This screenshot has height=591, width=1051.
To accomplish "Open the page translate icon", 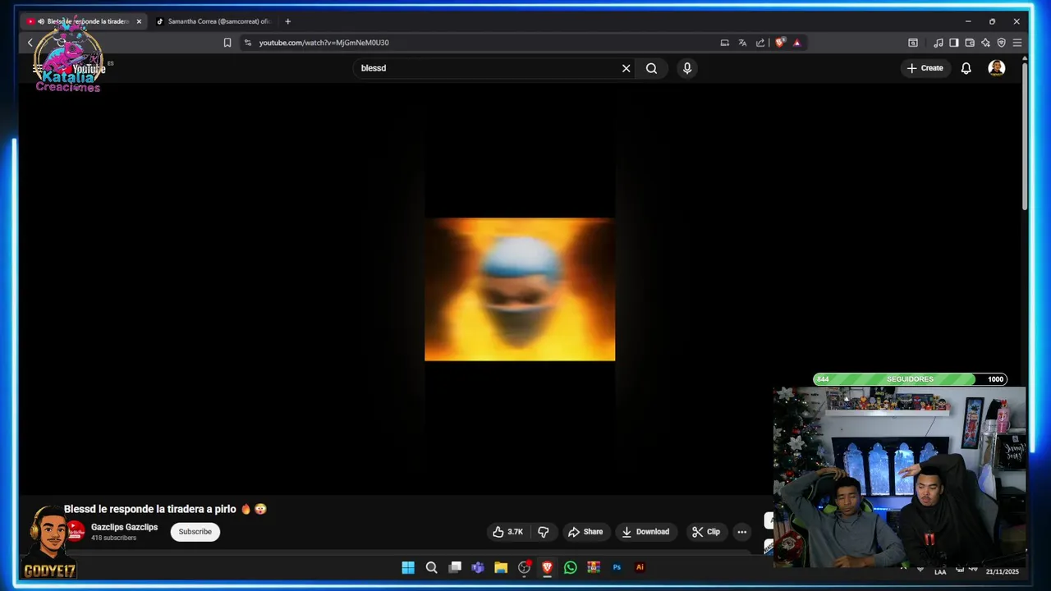I will (x=742, y=43).
